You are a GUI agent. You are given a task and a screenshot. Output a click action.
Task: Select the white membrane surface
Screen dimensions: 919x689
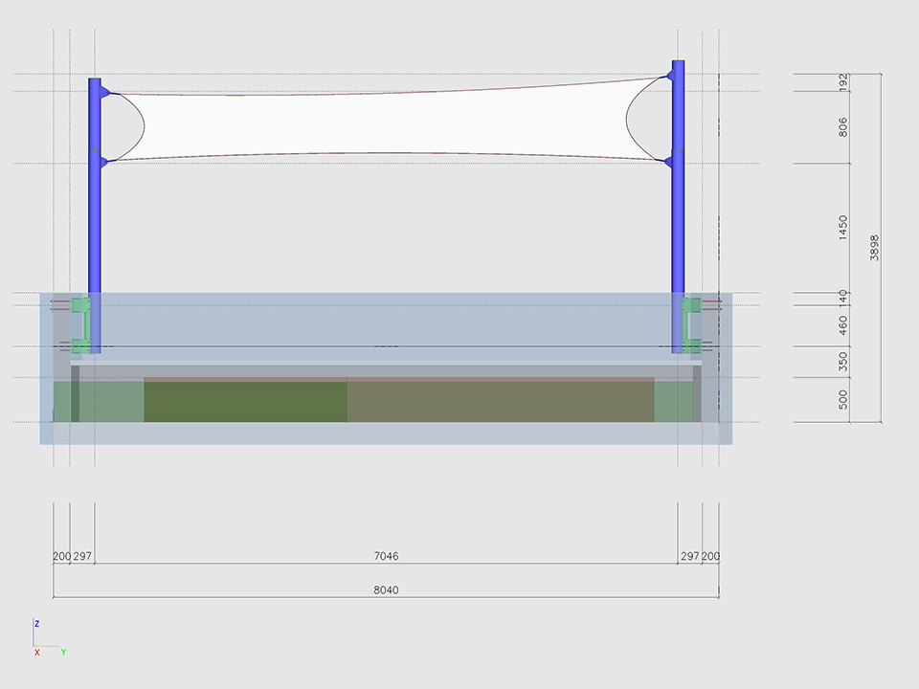383,124
